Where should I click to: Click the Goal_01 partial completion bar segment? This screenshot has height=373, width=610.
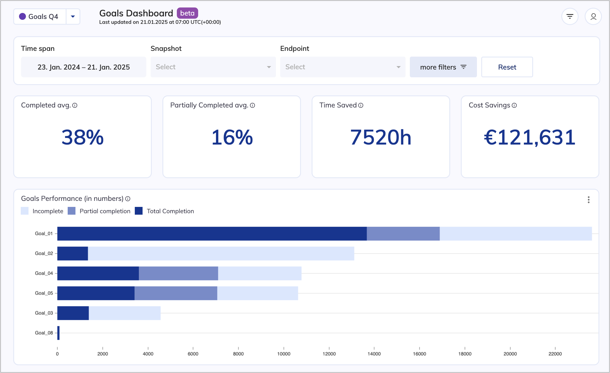coord(403,234)
